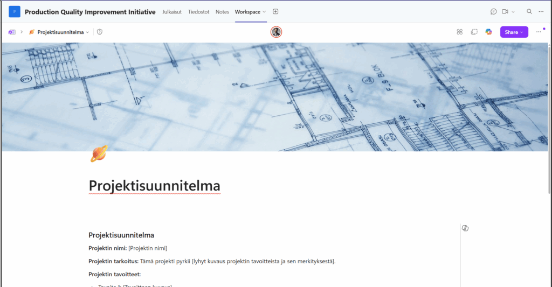
Task: Click the blueprint cover image
Action: (x=274, y=97)
